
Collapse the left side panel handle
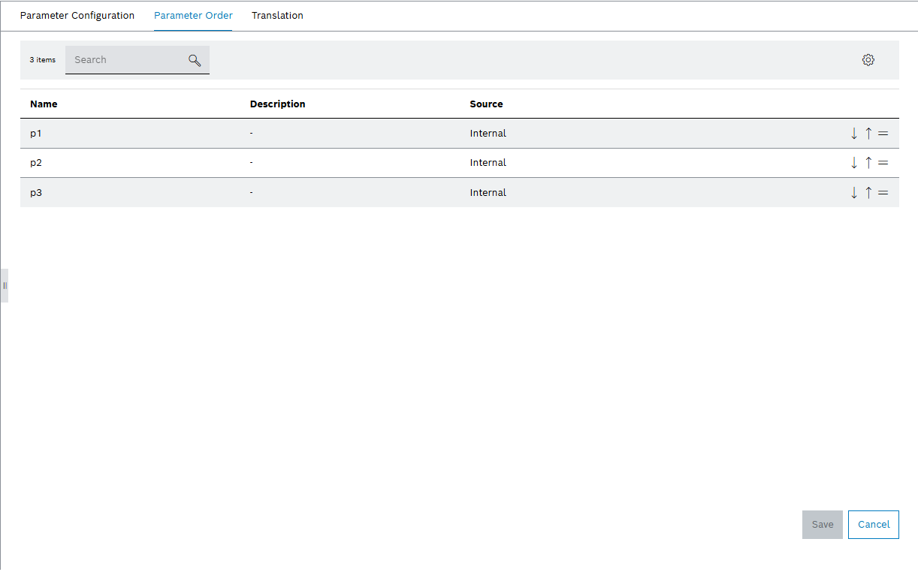click(4, 285)
